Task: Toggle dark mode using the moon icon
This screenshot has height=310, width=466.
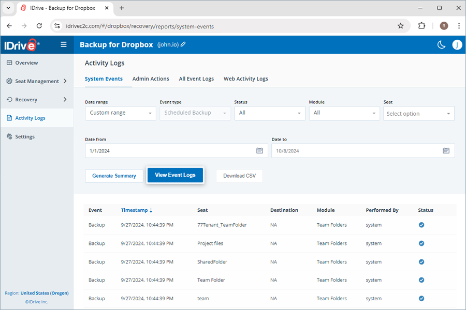Action: coord(441,45)
